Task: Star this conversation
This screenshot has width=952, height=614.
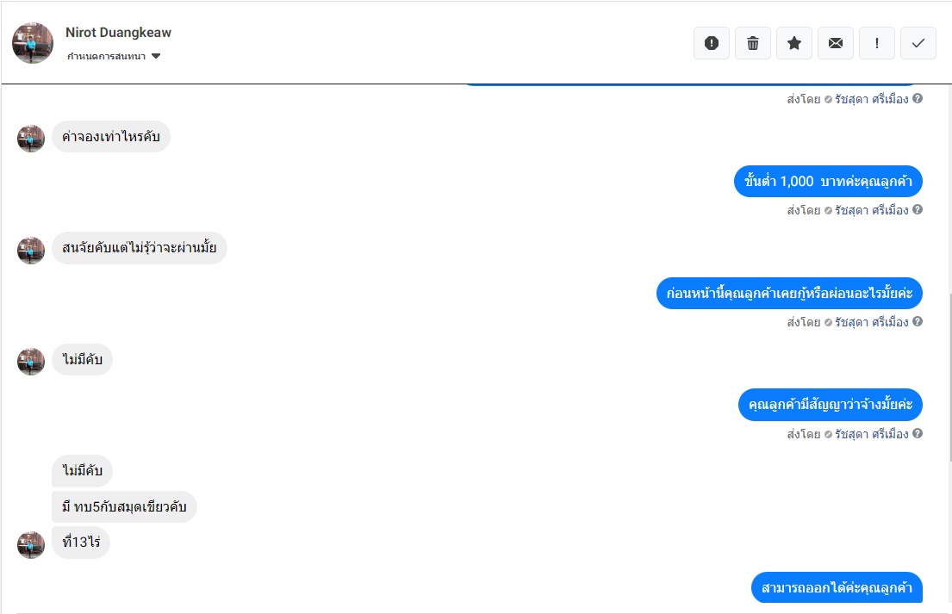Action: [794, 43]
